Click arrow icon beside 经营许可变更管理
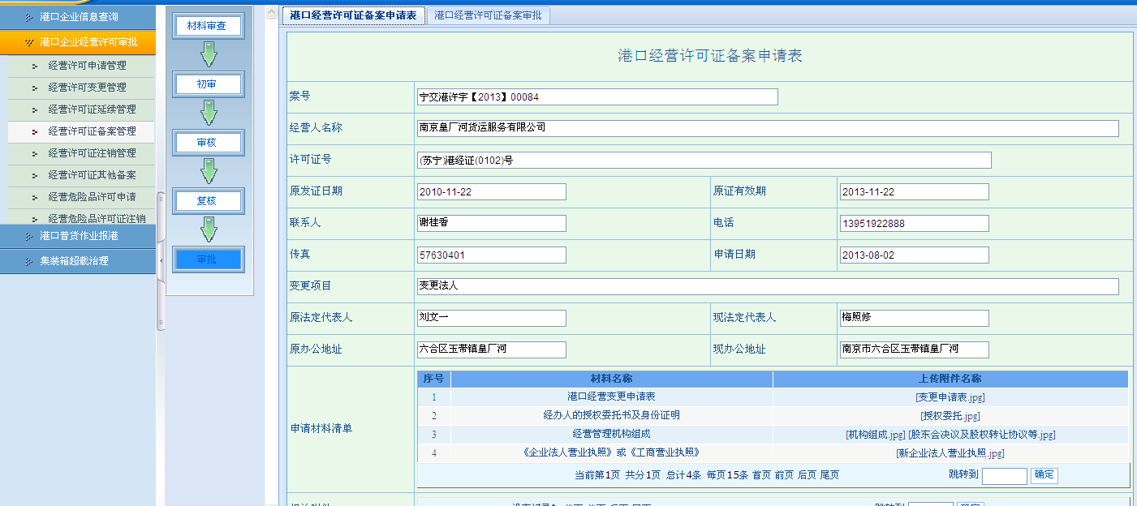The image size is (1137, 506). 34,88
